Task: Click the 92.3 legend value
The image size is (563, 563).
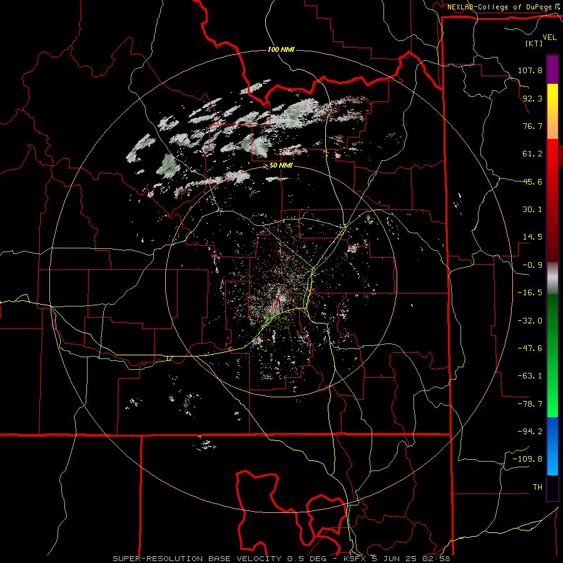Action: [x=532, y=98]
